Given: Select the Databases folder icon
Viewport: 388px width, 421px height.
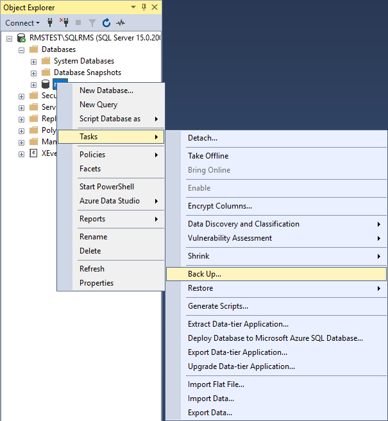Looking at the screenshot, I should tap(33, 49).
